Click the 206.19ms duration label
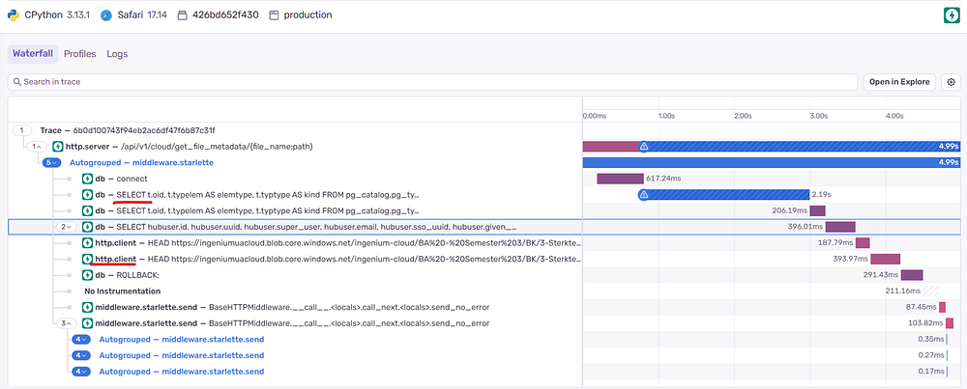The height and width of the screenshot is (389, 967). click(790, 210)
